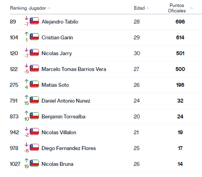Click the Edad column header text
This screenshot has height=177, width=202.
139,8
